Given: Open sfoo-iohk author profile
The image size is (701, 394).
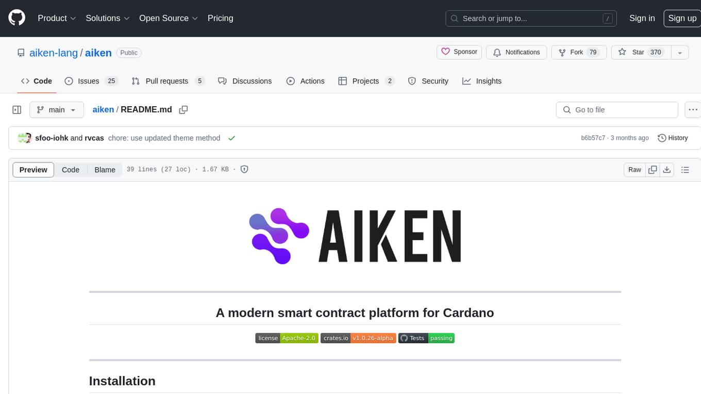Looking at the screenshot, I should (x=52, y=138).
